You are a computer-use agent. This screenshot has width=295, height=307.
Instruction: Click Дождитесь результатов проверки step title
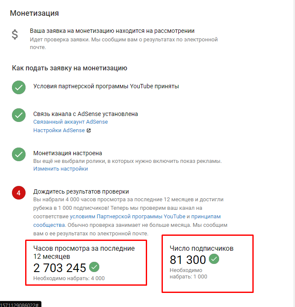[81, 191]
